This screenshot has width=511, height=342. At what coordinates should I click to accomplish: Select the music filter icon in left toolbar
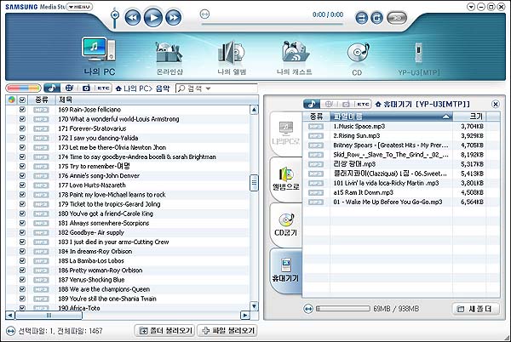coord(51,88)
